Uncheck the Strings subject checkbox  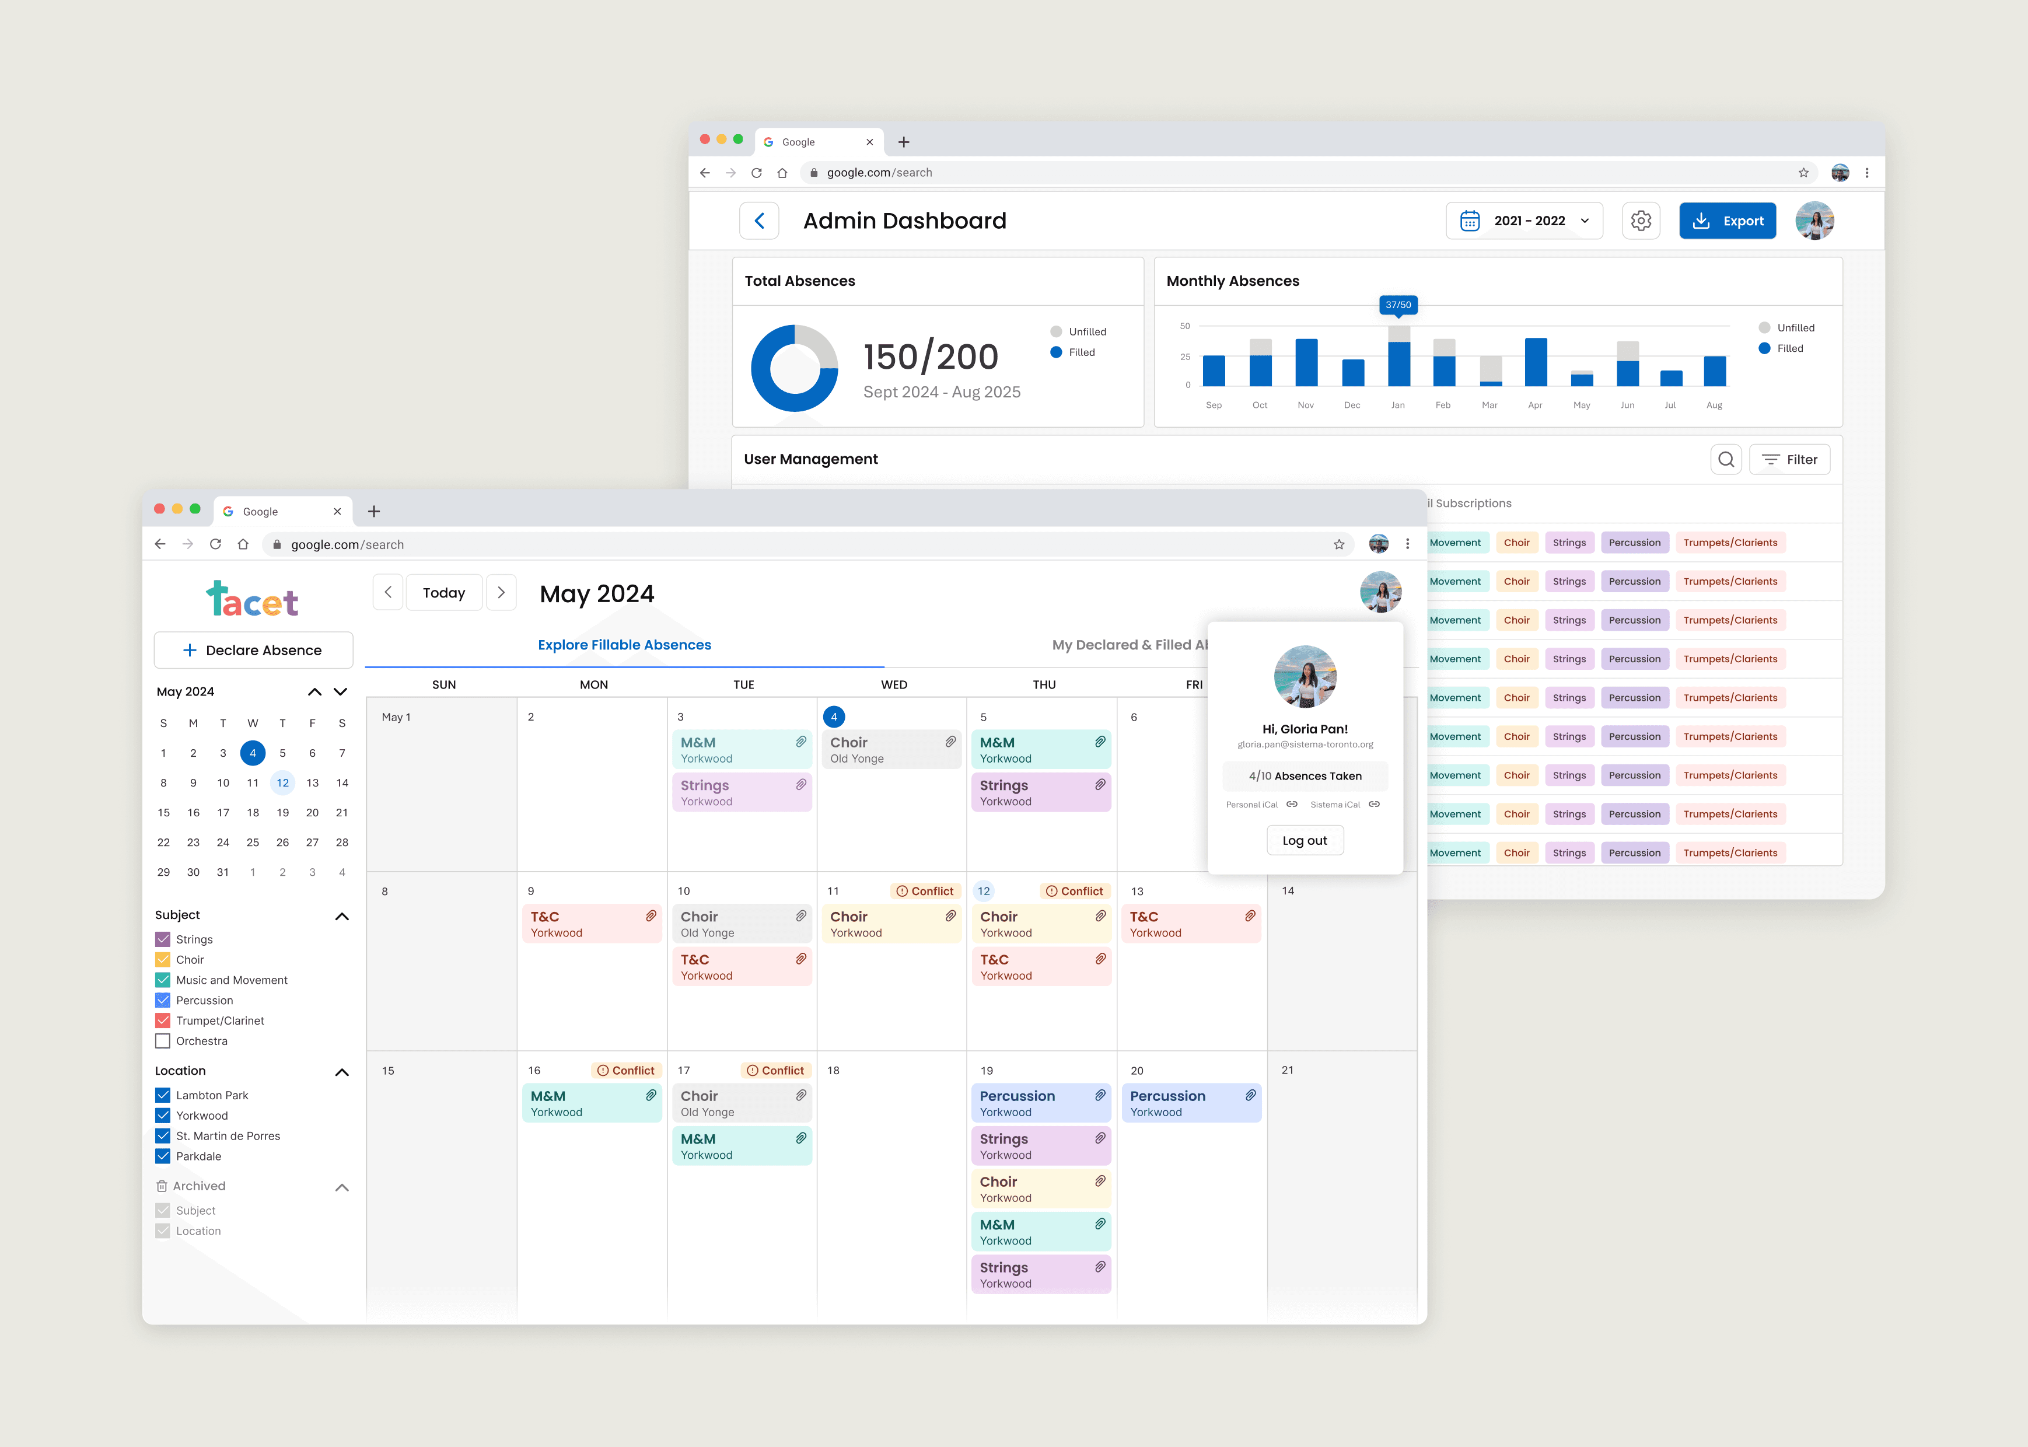tap(163, 939)
